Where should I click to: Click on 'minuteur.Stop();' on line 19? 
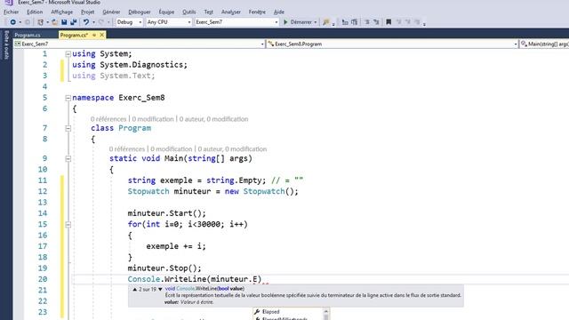pyautogui.click(x=164, y=268)
